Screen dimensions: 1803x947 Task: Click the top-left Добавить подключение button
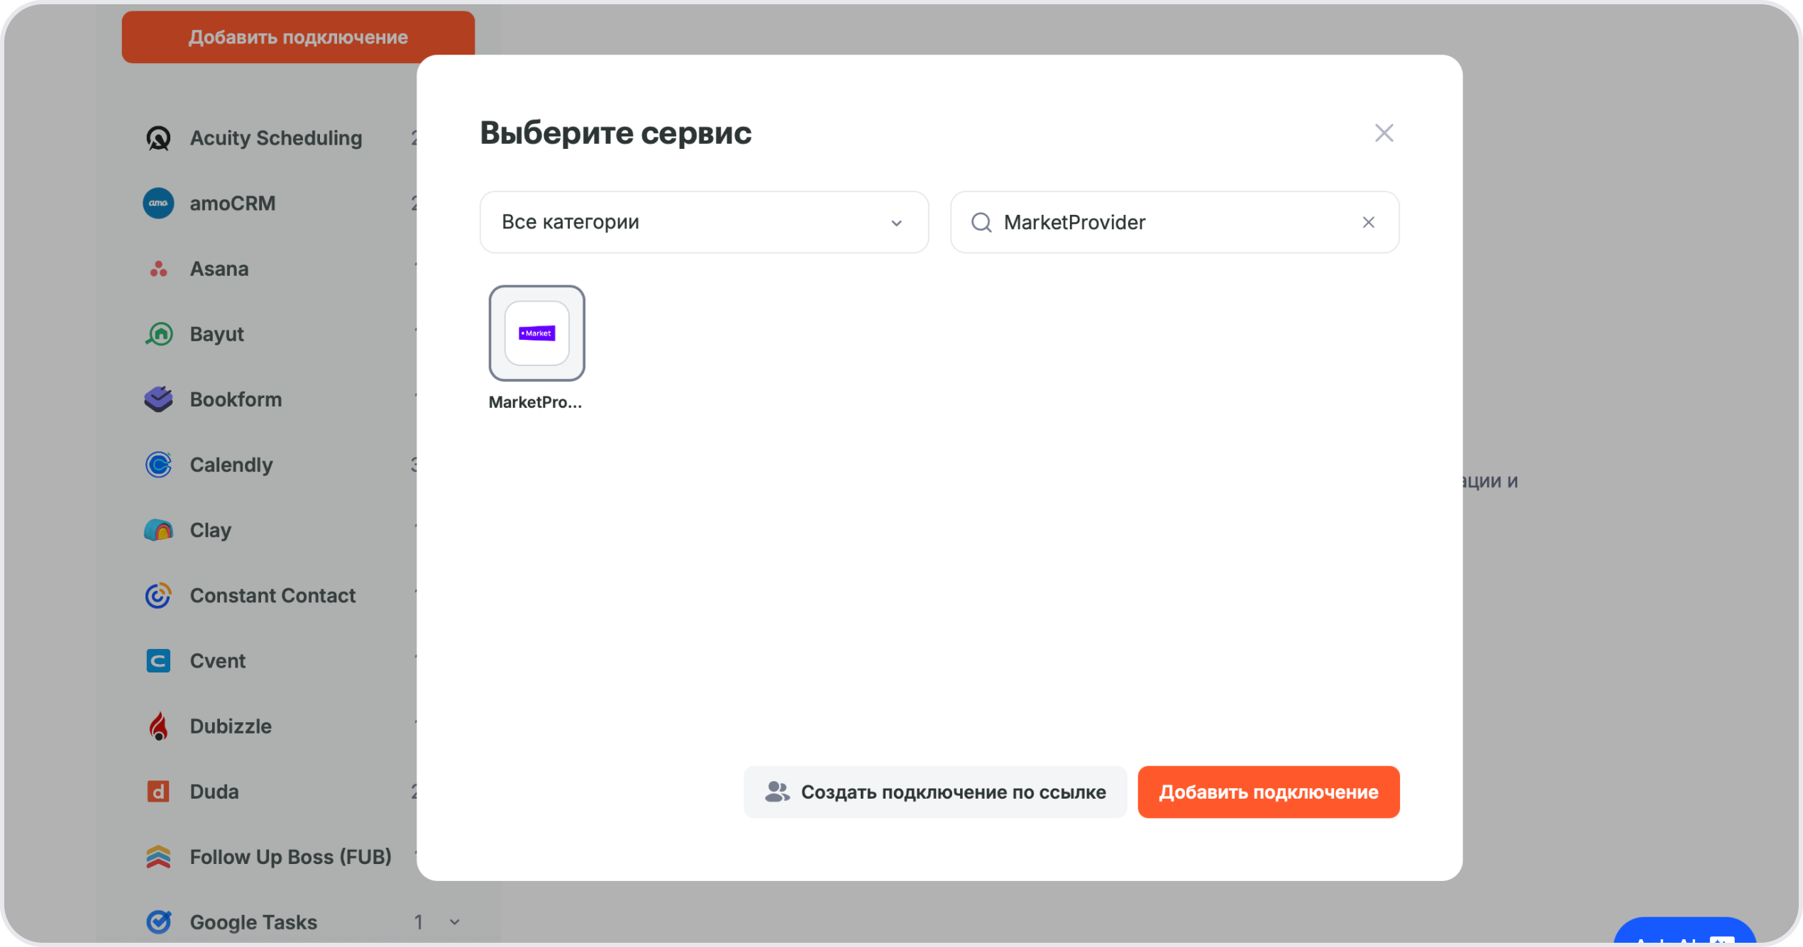click(298, 37)
